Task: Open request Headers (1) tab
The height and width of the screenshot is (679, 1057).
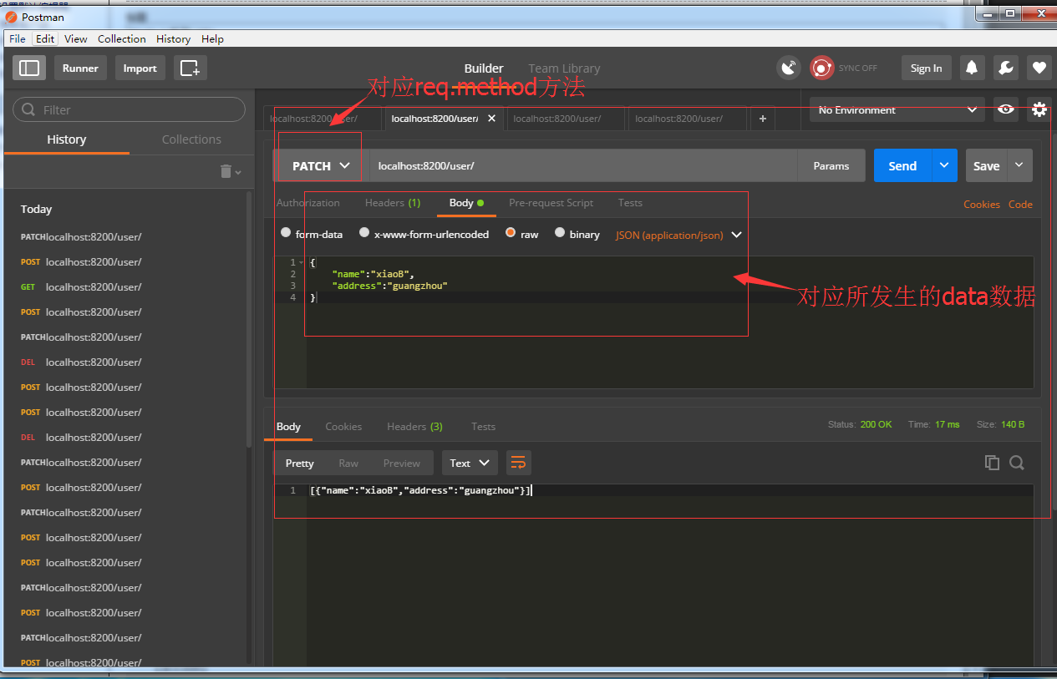Action: coord(393,203)
